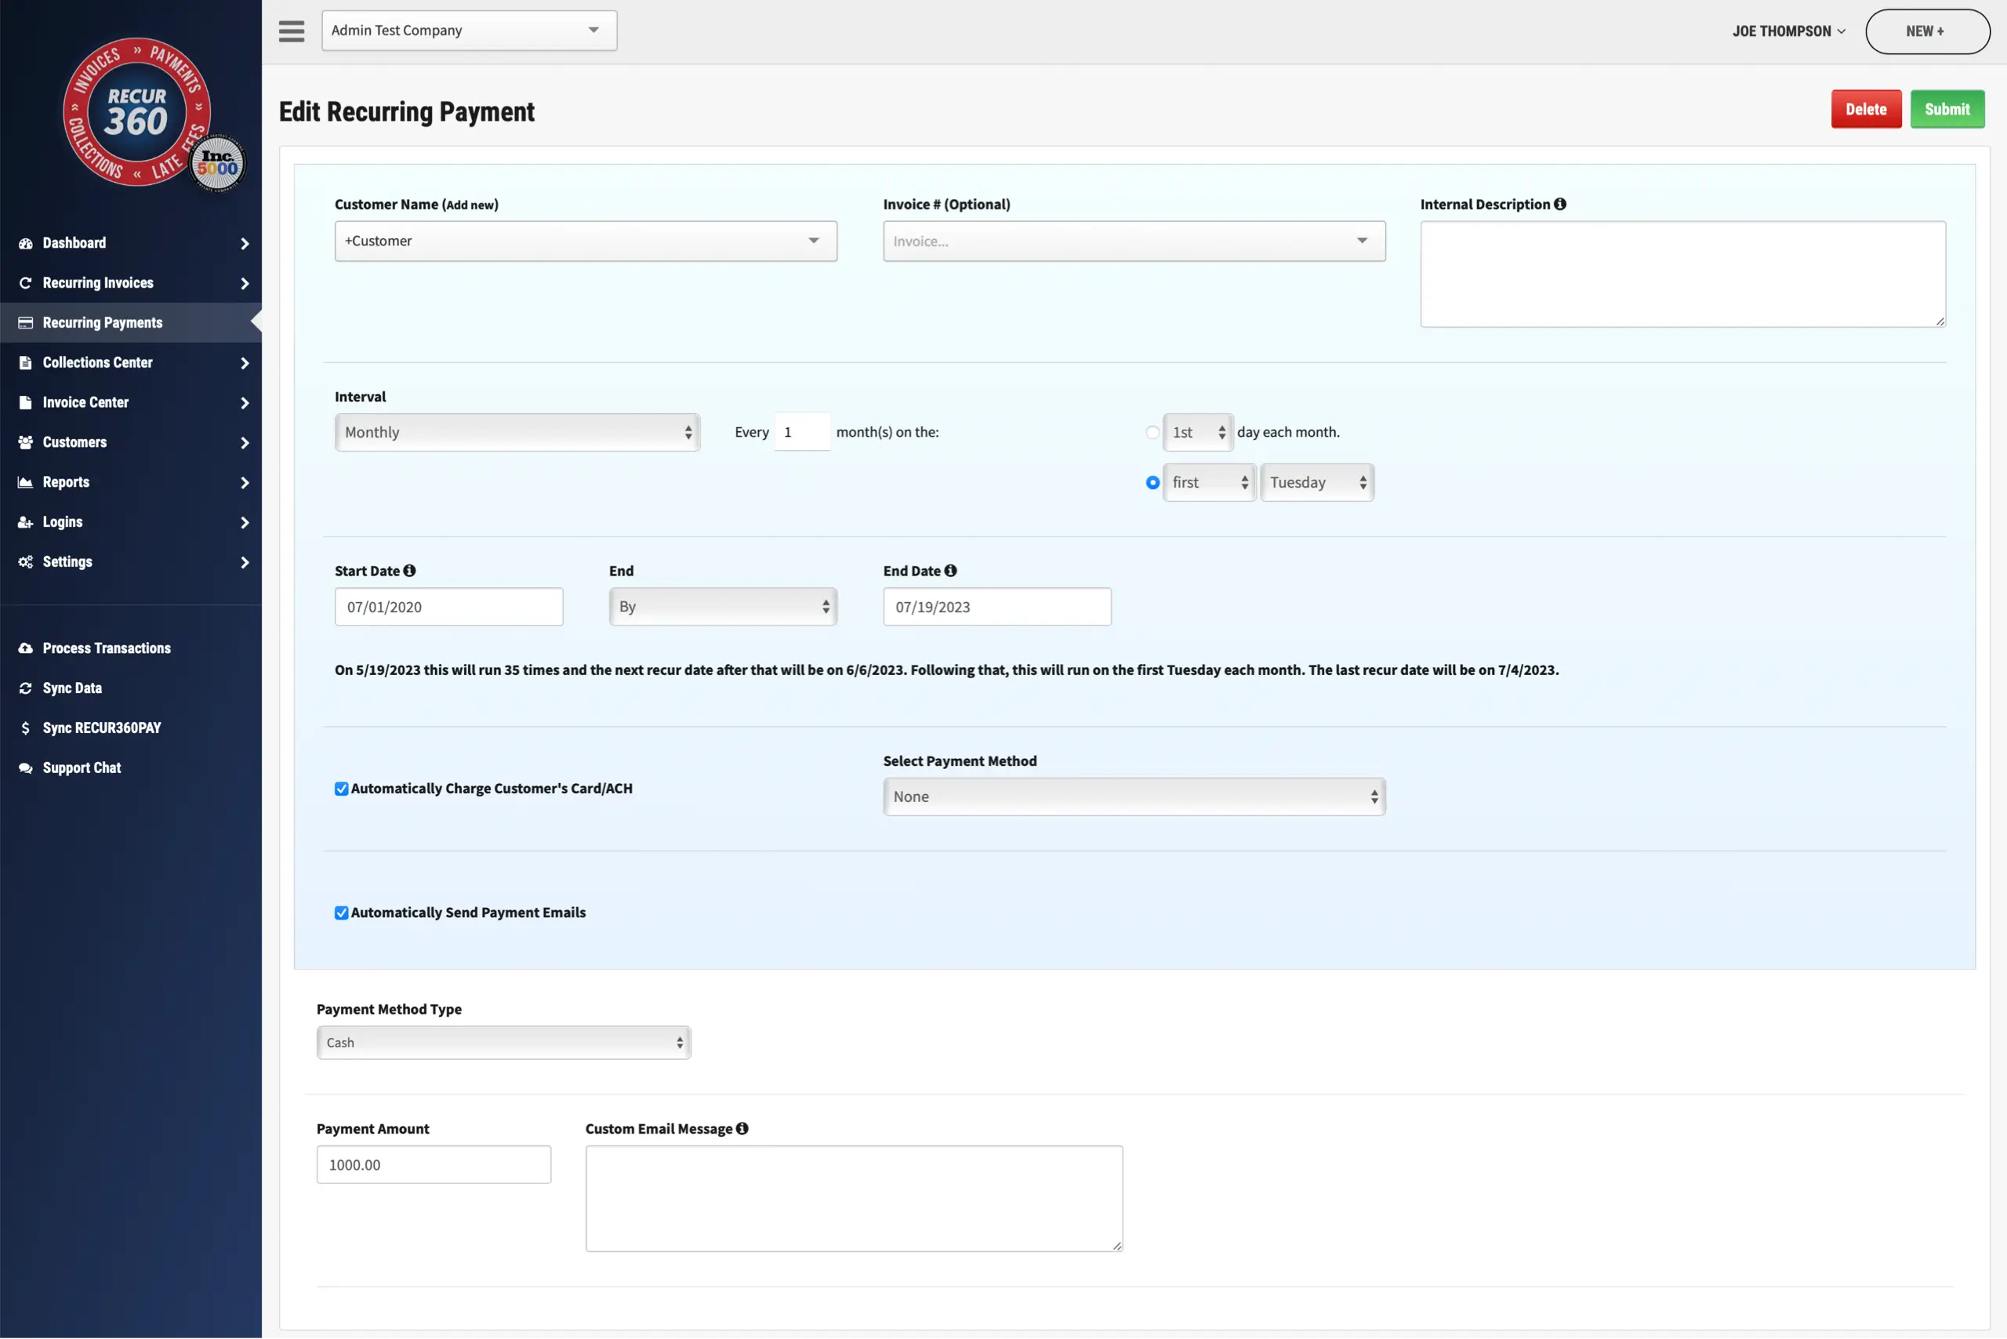The image size is (2007, 1339).
Task: Open Process Transactions link
Action: click(x=107, y=648)
